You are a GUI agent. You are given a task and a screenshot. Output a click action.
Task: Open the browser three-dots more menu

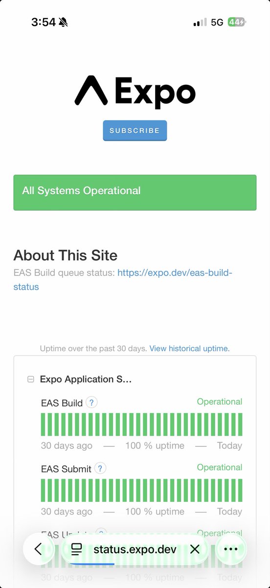[x=230, y=549]
